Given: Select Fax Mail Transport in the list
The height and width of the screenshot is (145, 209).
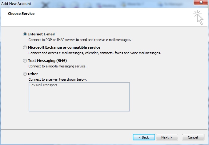Looking at the screenshot, I should (x=43, y=85).
